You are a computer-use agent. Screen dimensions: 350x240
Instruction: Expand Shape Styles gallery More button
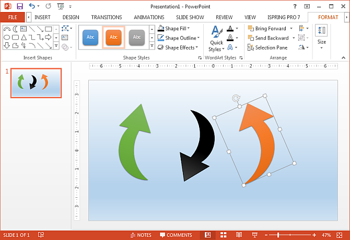tap(152, 46)
